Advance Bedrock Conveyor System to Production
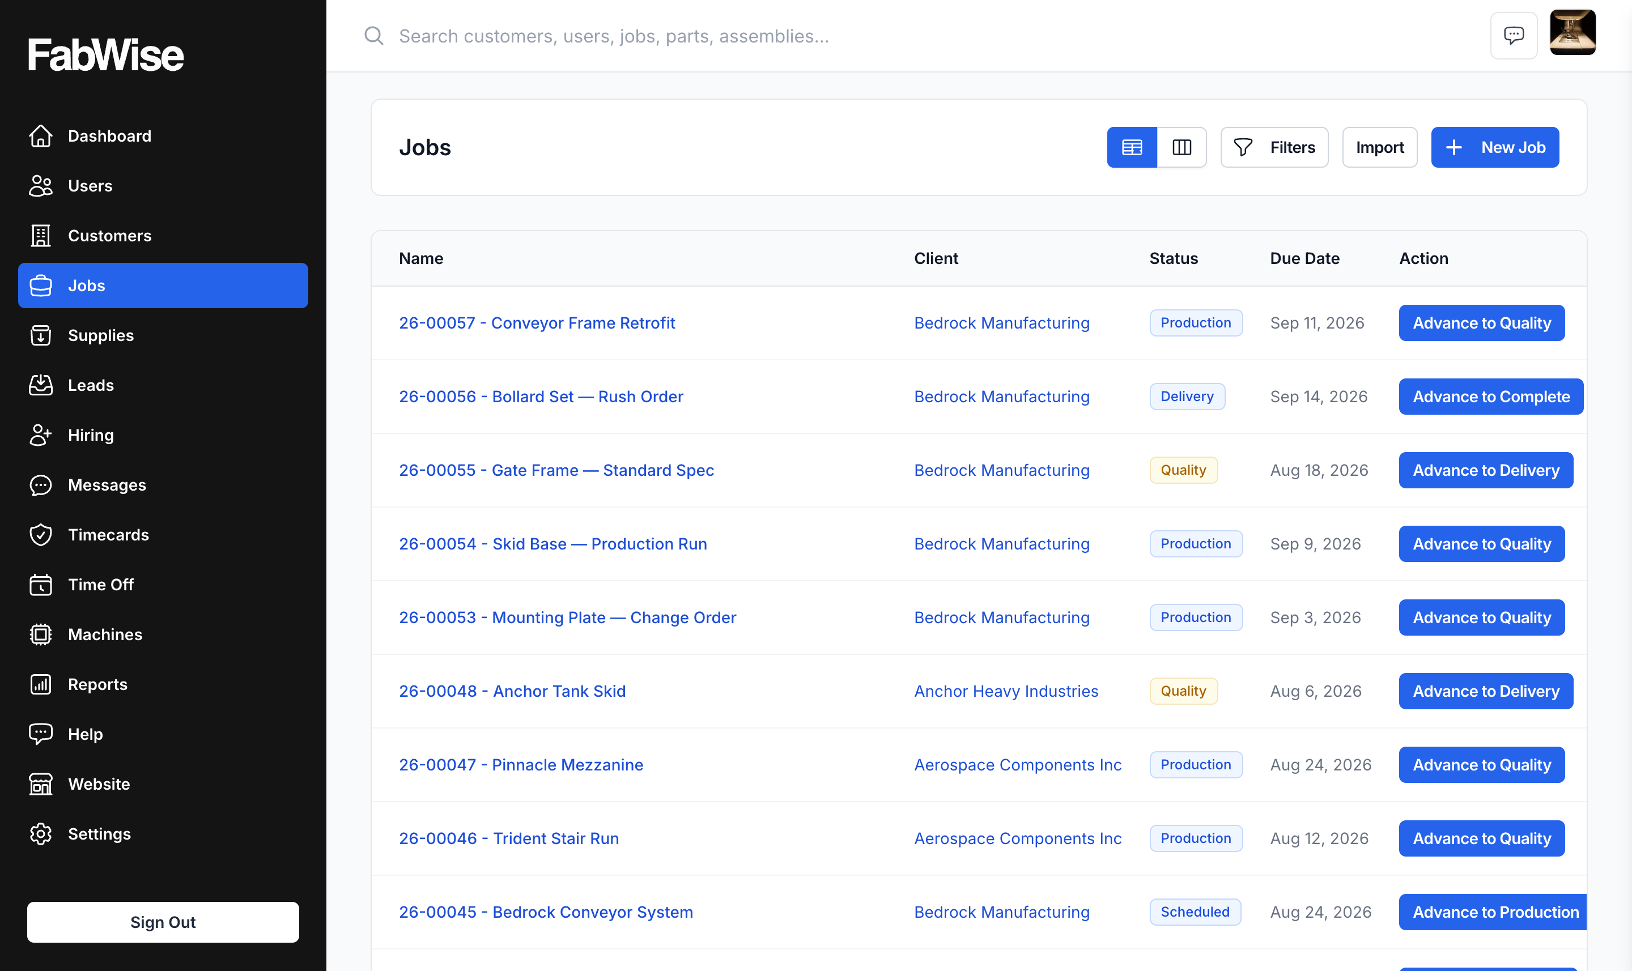Viewport: 1632px width, 971px height. click(x=1493, y=912)
